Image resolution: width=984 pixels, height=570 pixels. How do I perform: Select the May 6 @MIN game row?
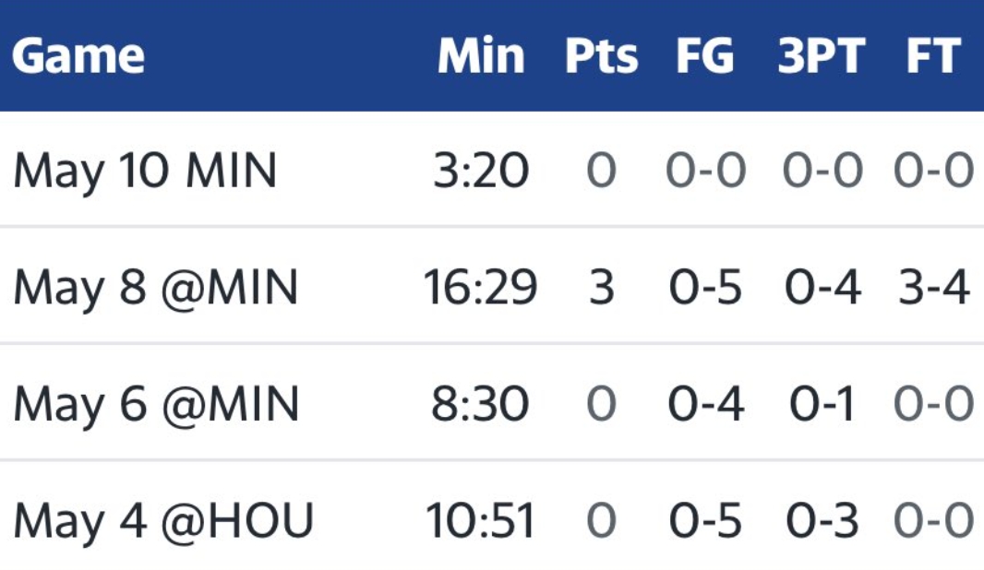click(x=156, y=404)
